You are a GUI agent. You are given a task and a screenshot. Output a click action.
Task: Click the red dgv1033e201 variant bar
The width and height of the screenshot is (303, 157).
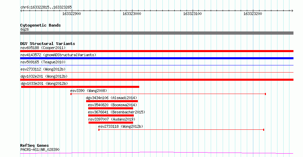click(x=80, y=87)
